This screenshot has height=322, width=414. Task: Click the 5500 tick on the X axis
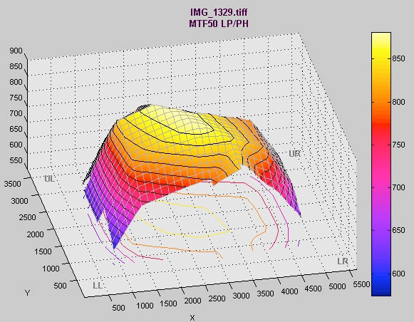pyautogui.click(x=361, y=284)
